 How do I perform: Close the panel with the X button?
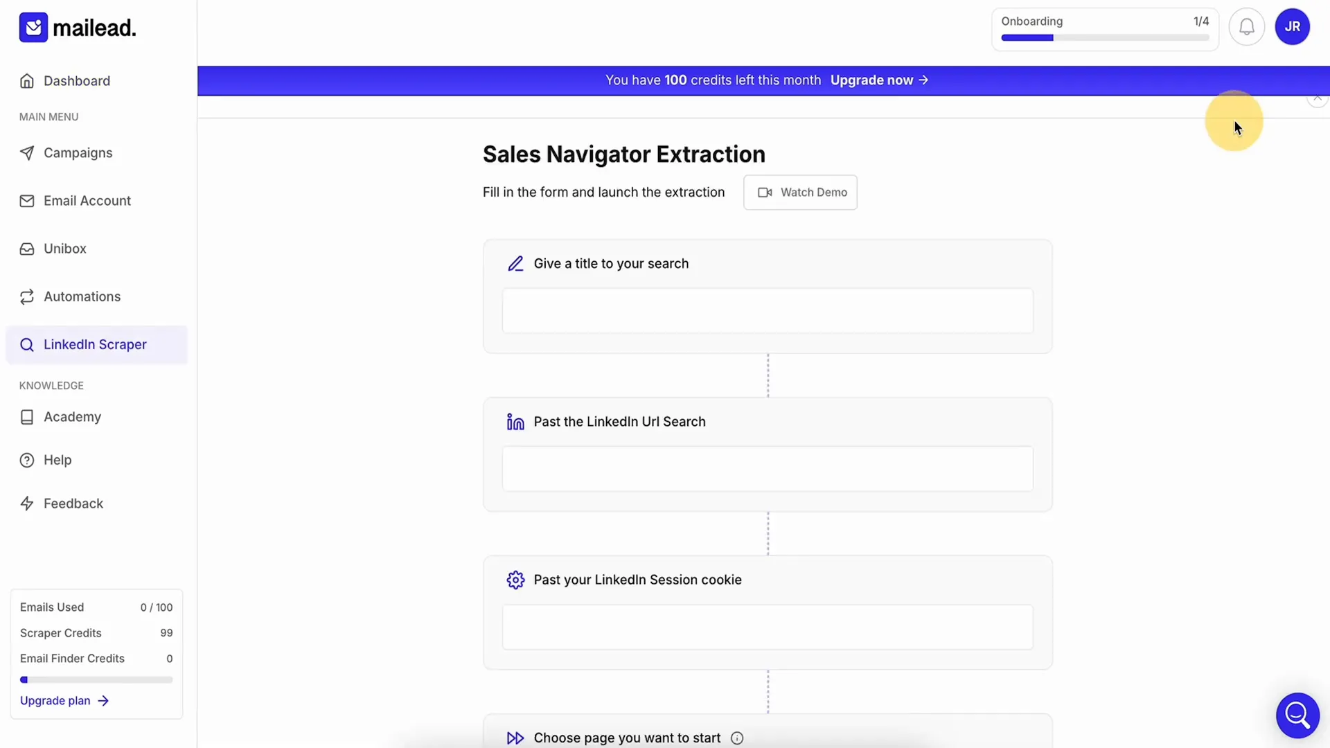(x=1317, y=98)
